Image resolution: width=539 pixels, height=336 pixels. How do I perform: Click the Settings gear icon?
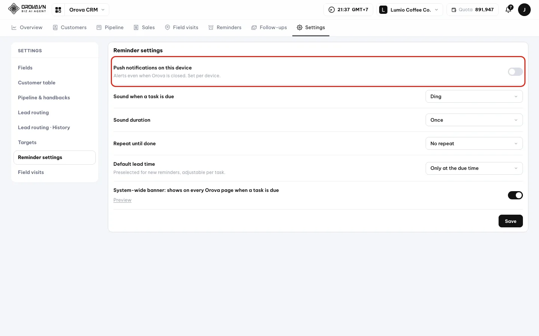tap(299, 27)
